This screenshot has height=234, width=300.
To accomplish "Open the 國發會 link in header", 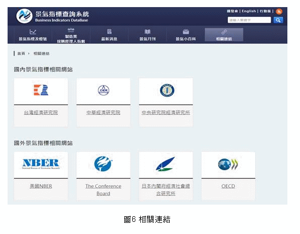I will [232, 11].
